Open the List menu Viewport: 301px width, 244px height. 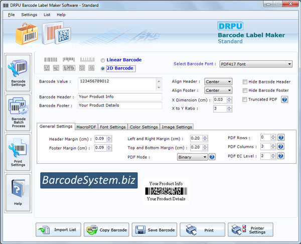[47, 15]
